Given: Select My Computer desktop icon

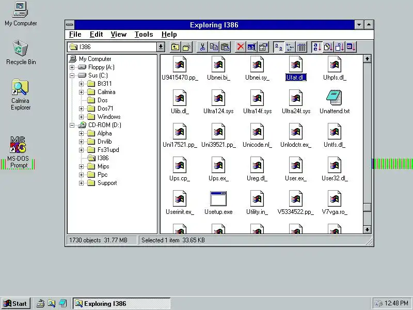Looking at the screenshot, I should coord(21,14).
